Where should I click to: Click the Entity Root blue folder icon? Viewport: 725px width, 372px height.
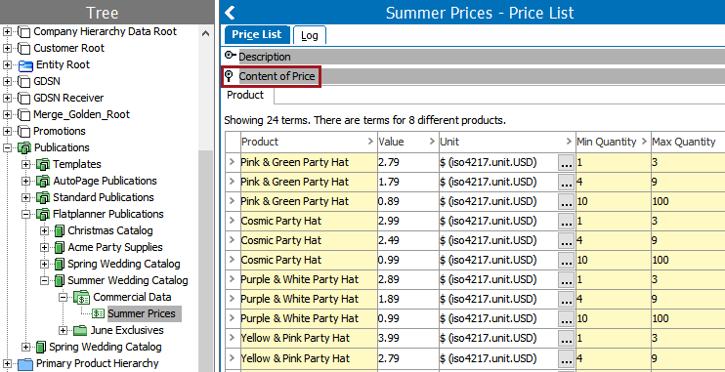pos(25,65)
